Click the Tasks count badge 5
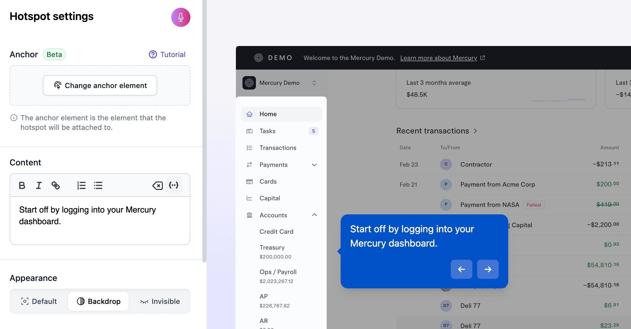 (x=313, y=131)
